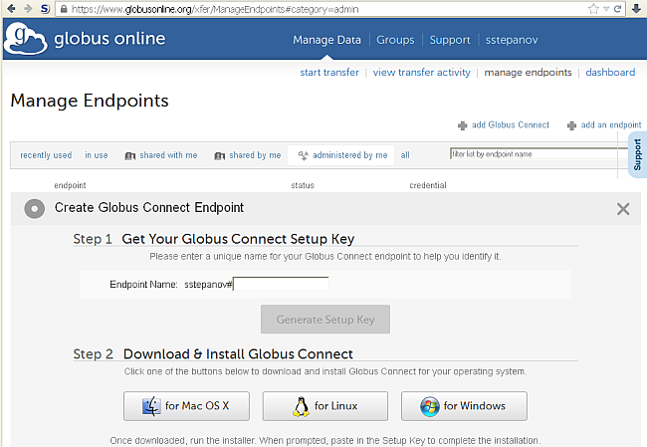Switch to shared by me tab
The width and height of the screenshot is (647, 447).
(x=255, y=155)
